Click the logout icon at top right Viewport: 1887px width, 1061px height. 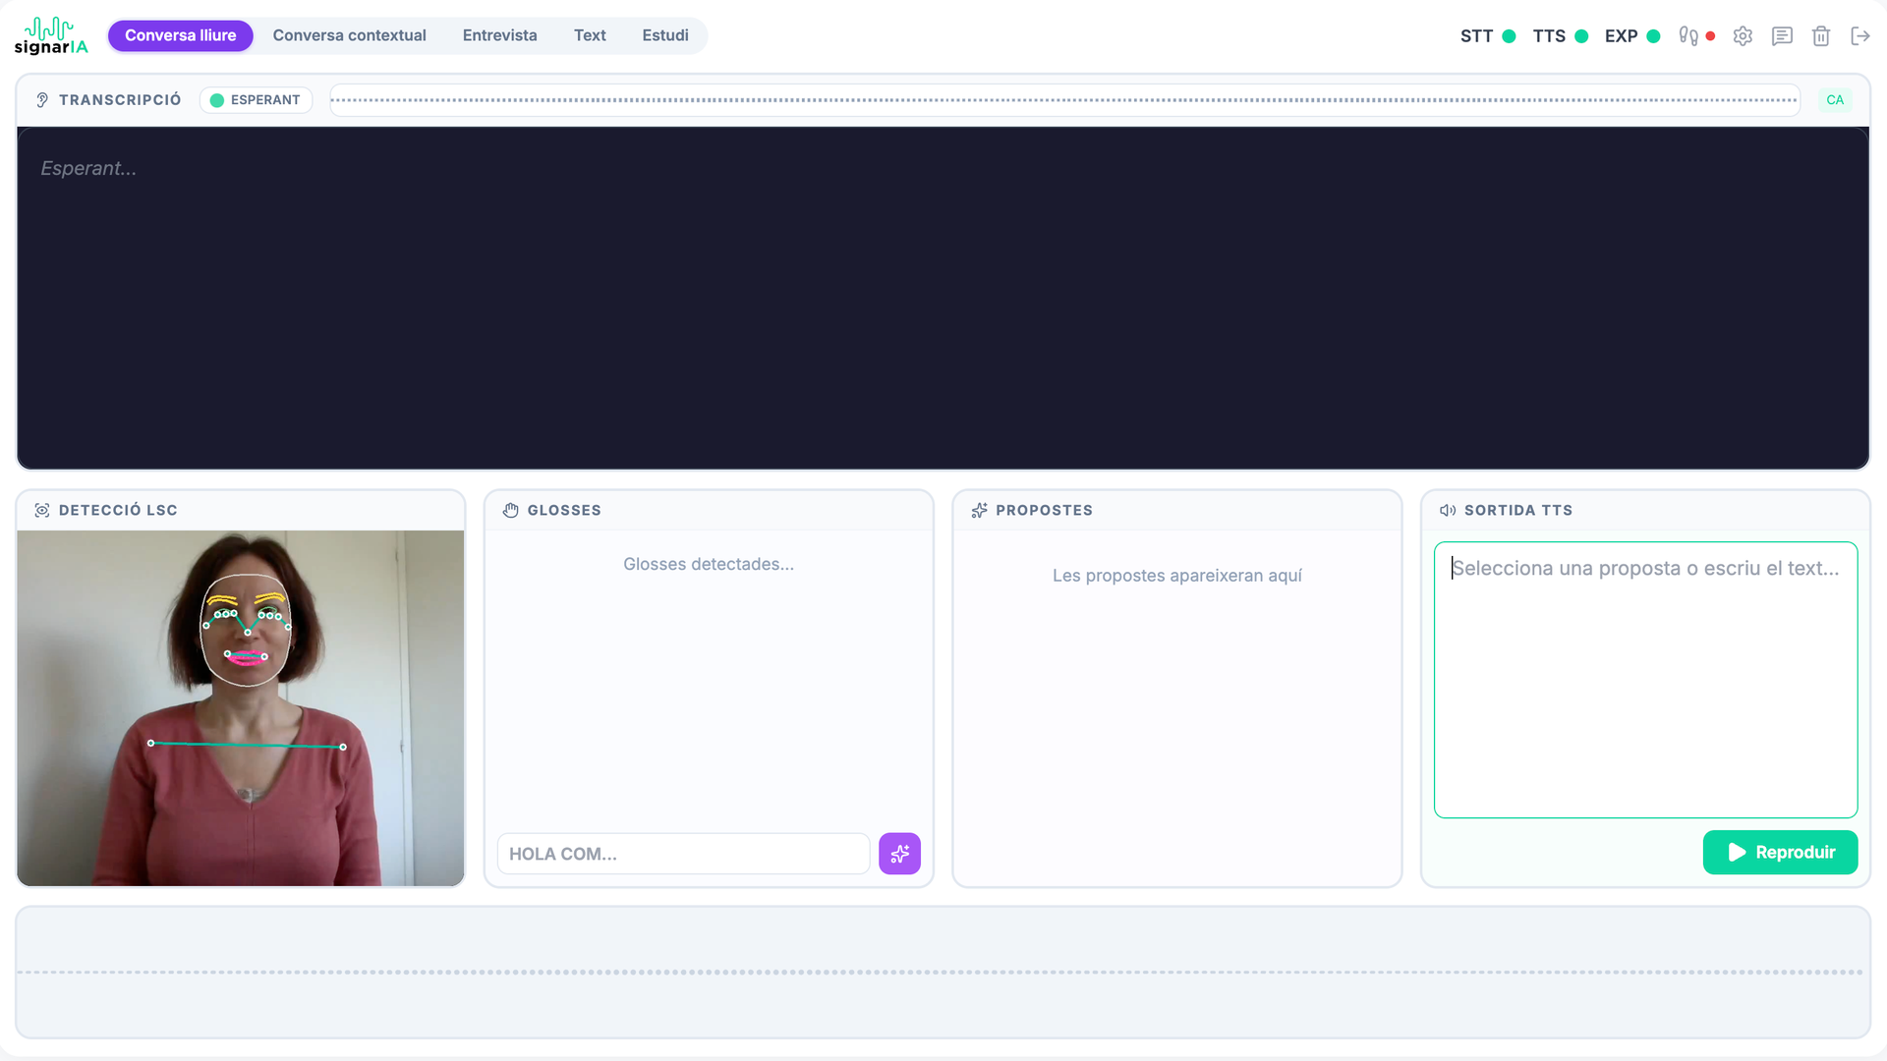click(x=1860, y=35)
